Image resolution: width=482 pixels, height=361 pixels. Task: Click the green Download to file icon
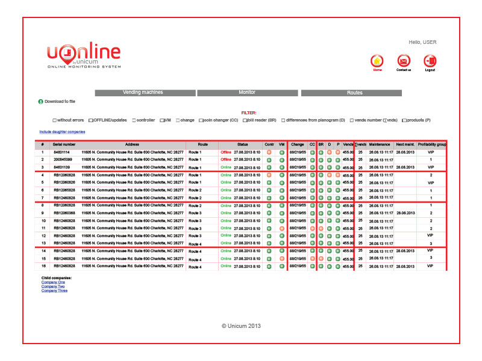click(x=41, y=102)
